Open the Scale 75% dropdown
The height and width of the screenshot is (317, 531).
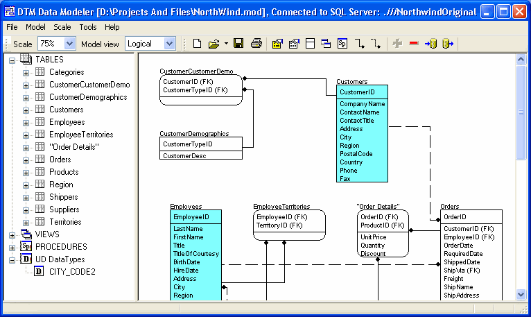coord(69,44)
